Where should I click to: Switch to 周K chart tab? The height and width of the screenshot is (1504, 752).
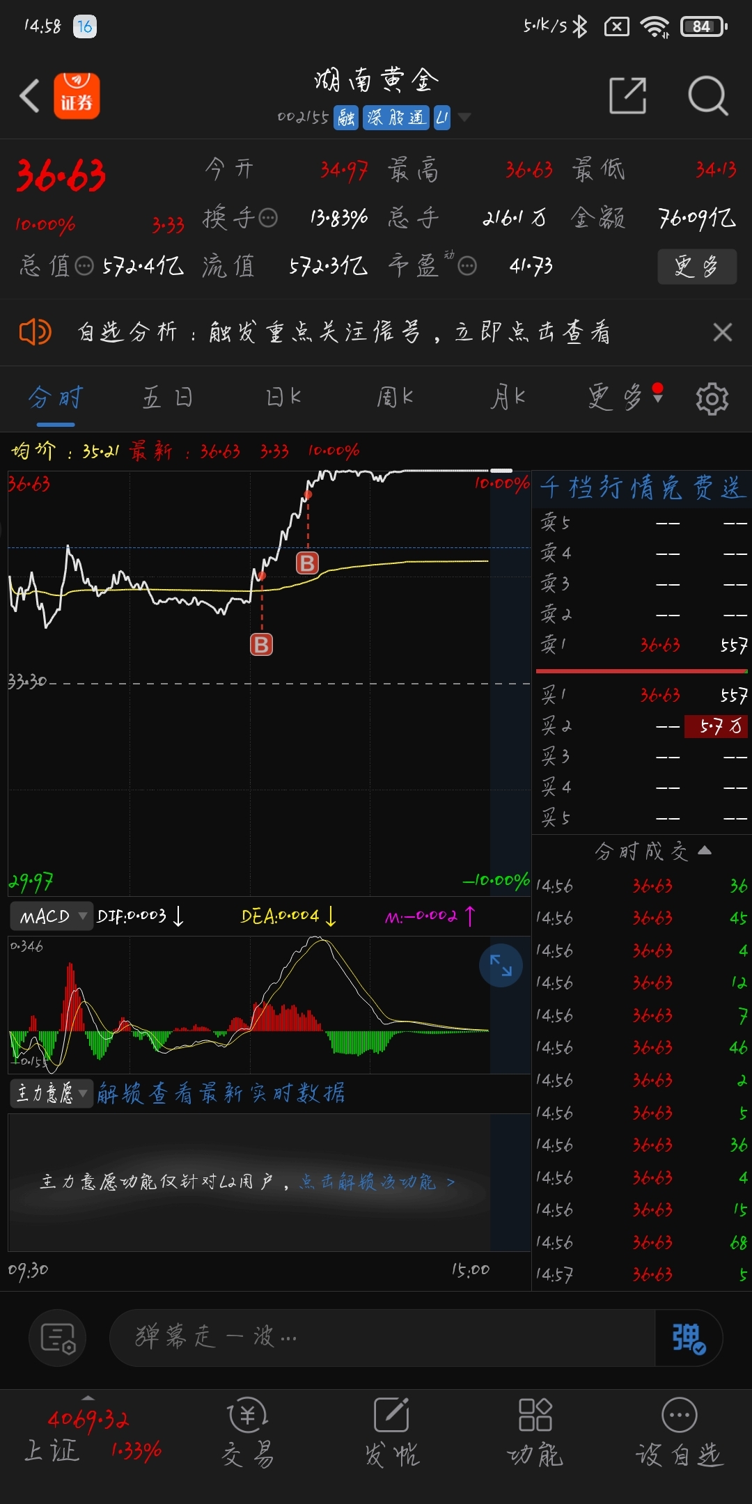tap(395, 398)
